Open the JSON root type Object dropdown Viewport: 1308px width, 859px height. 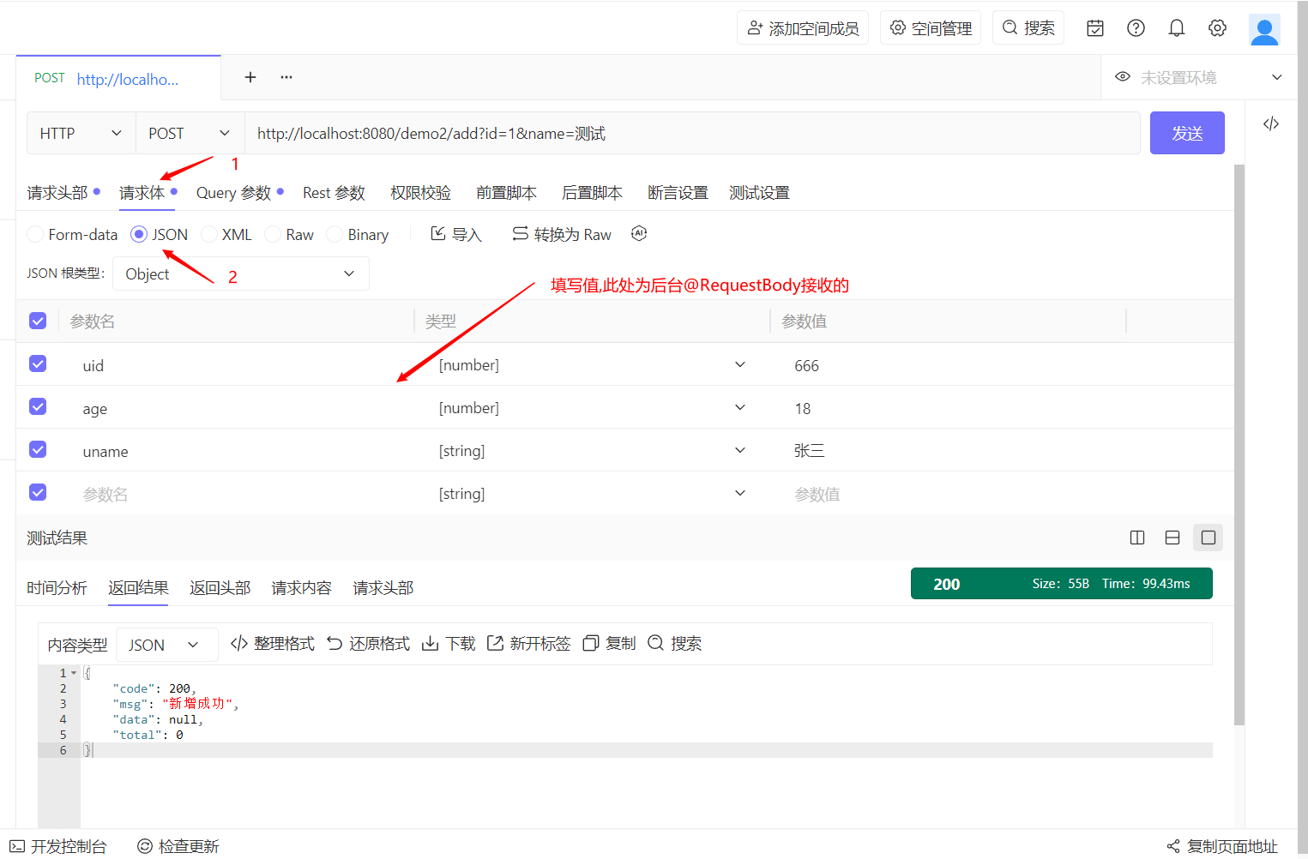(240, 273)
